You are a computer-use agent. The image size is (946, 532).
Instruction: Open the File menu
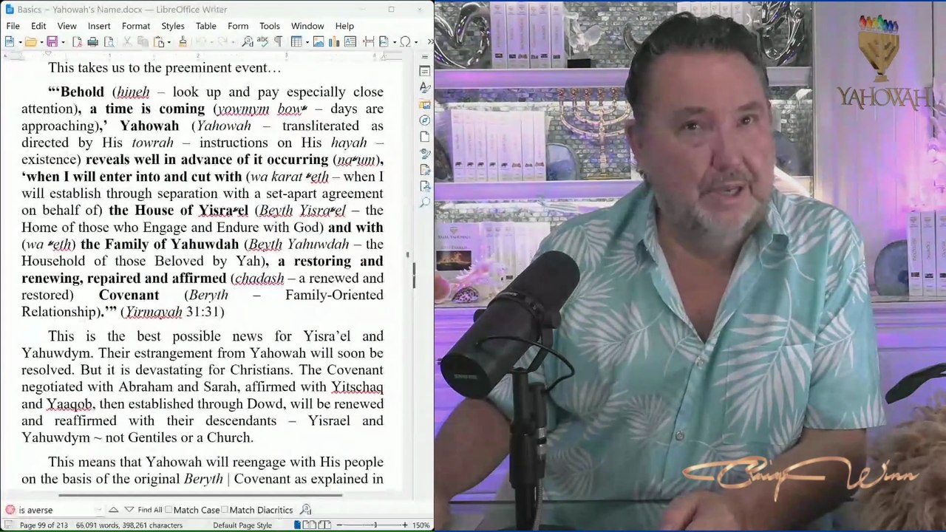point(13,26)
